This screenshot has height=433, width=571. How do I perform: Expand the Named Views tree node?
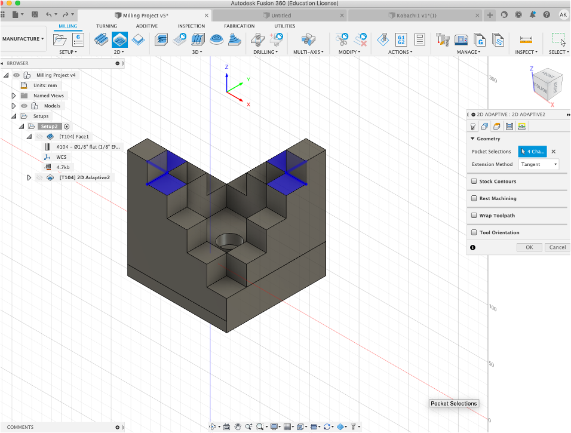pyautogui.click(x=14, y=96)
